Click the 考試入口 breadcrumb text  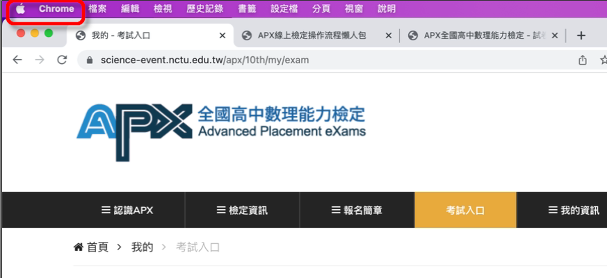click(x=198, y=247)
